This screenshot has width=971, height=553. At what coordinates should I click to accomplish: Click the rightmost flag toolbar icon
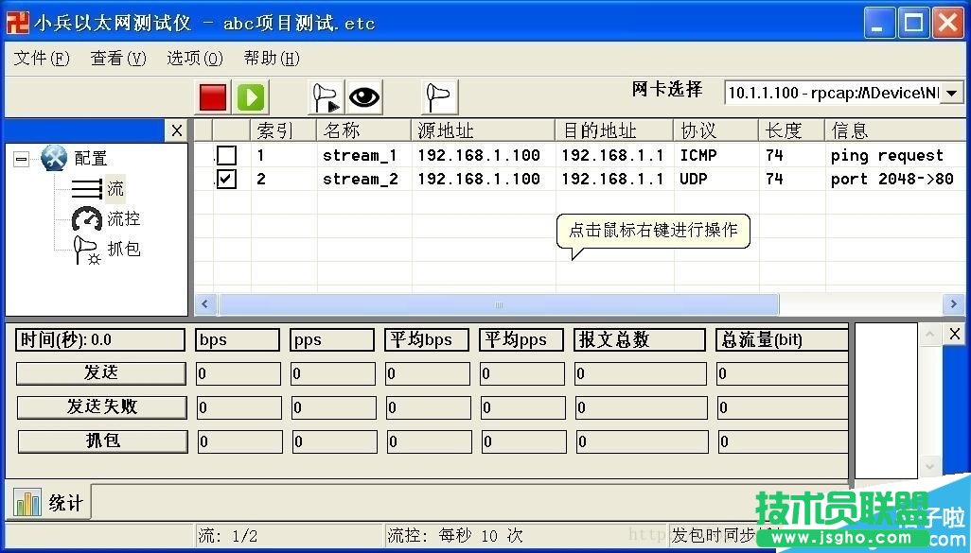pyautogui.click(x=438, y=95)
